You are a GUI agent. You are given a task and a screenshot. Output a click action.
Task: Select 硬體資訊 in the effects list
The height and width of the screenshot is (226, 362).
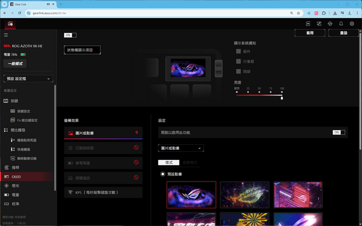coord(103,178)
